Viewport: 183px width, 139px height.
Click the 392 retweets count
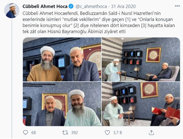(74, 133)
